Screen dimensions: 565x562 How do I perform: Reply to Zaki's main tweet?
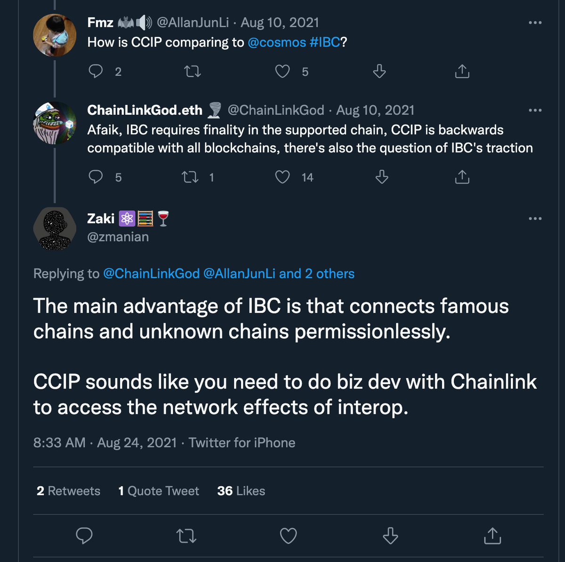84,536
